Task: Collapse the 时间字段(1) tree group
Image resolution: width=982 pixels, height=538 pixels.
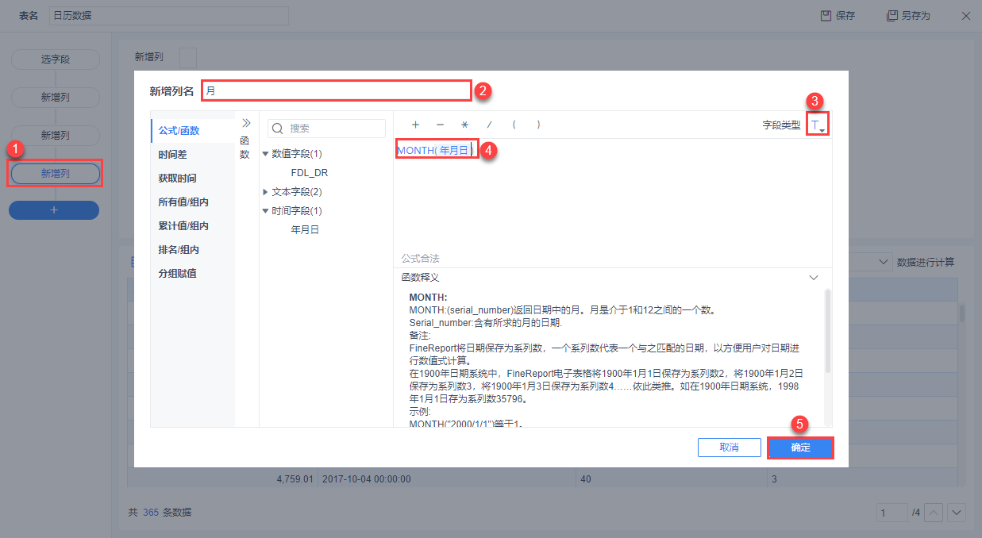Action: click(x=265, y=211)
